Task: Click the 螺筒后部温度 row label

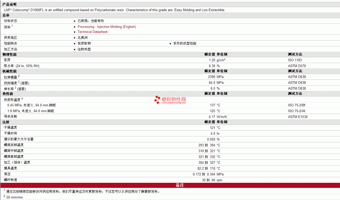Action: tap(14, 145)
